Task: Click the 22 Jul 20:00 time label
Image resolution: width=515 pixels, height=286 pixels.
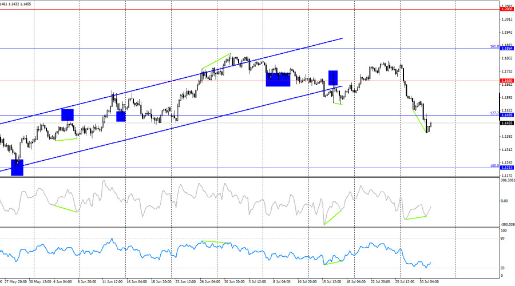Action: [381, 282]
